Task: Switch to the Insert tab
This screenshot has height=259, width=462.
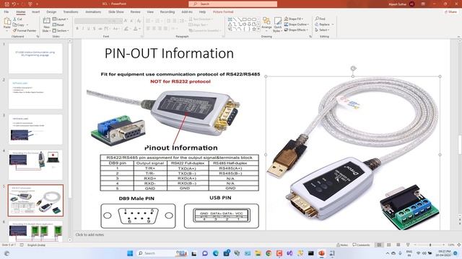Action: tap(35, 12)
